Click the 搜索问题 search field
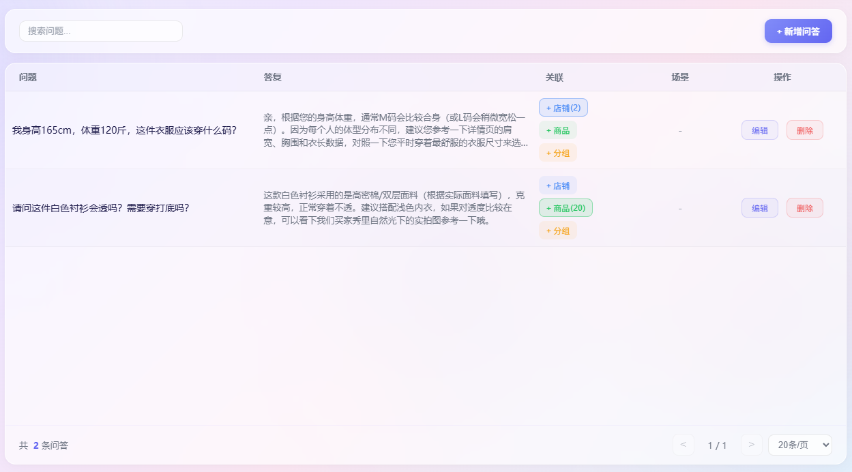Image resolution: width=852 pixels, height=472 pixels. pyautogui.click(x=100, y=31)
